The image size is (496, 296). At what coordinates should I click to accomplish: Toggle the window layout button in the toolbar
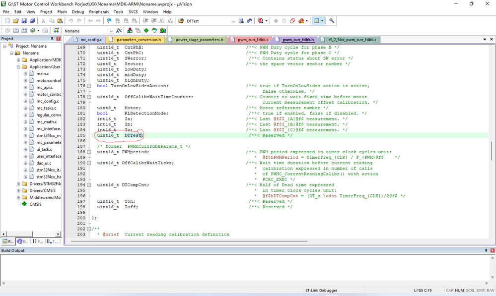click(316, 21)
